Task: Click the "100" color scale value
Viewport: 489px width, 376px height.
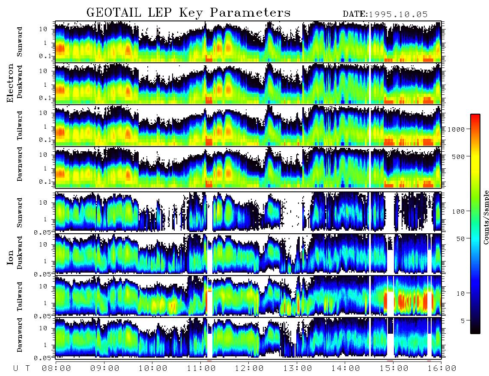Action: (x=458, y=211)
